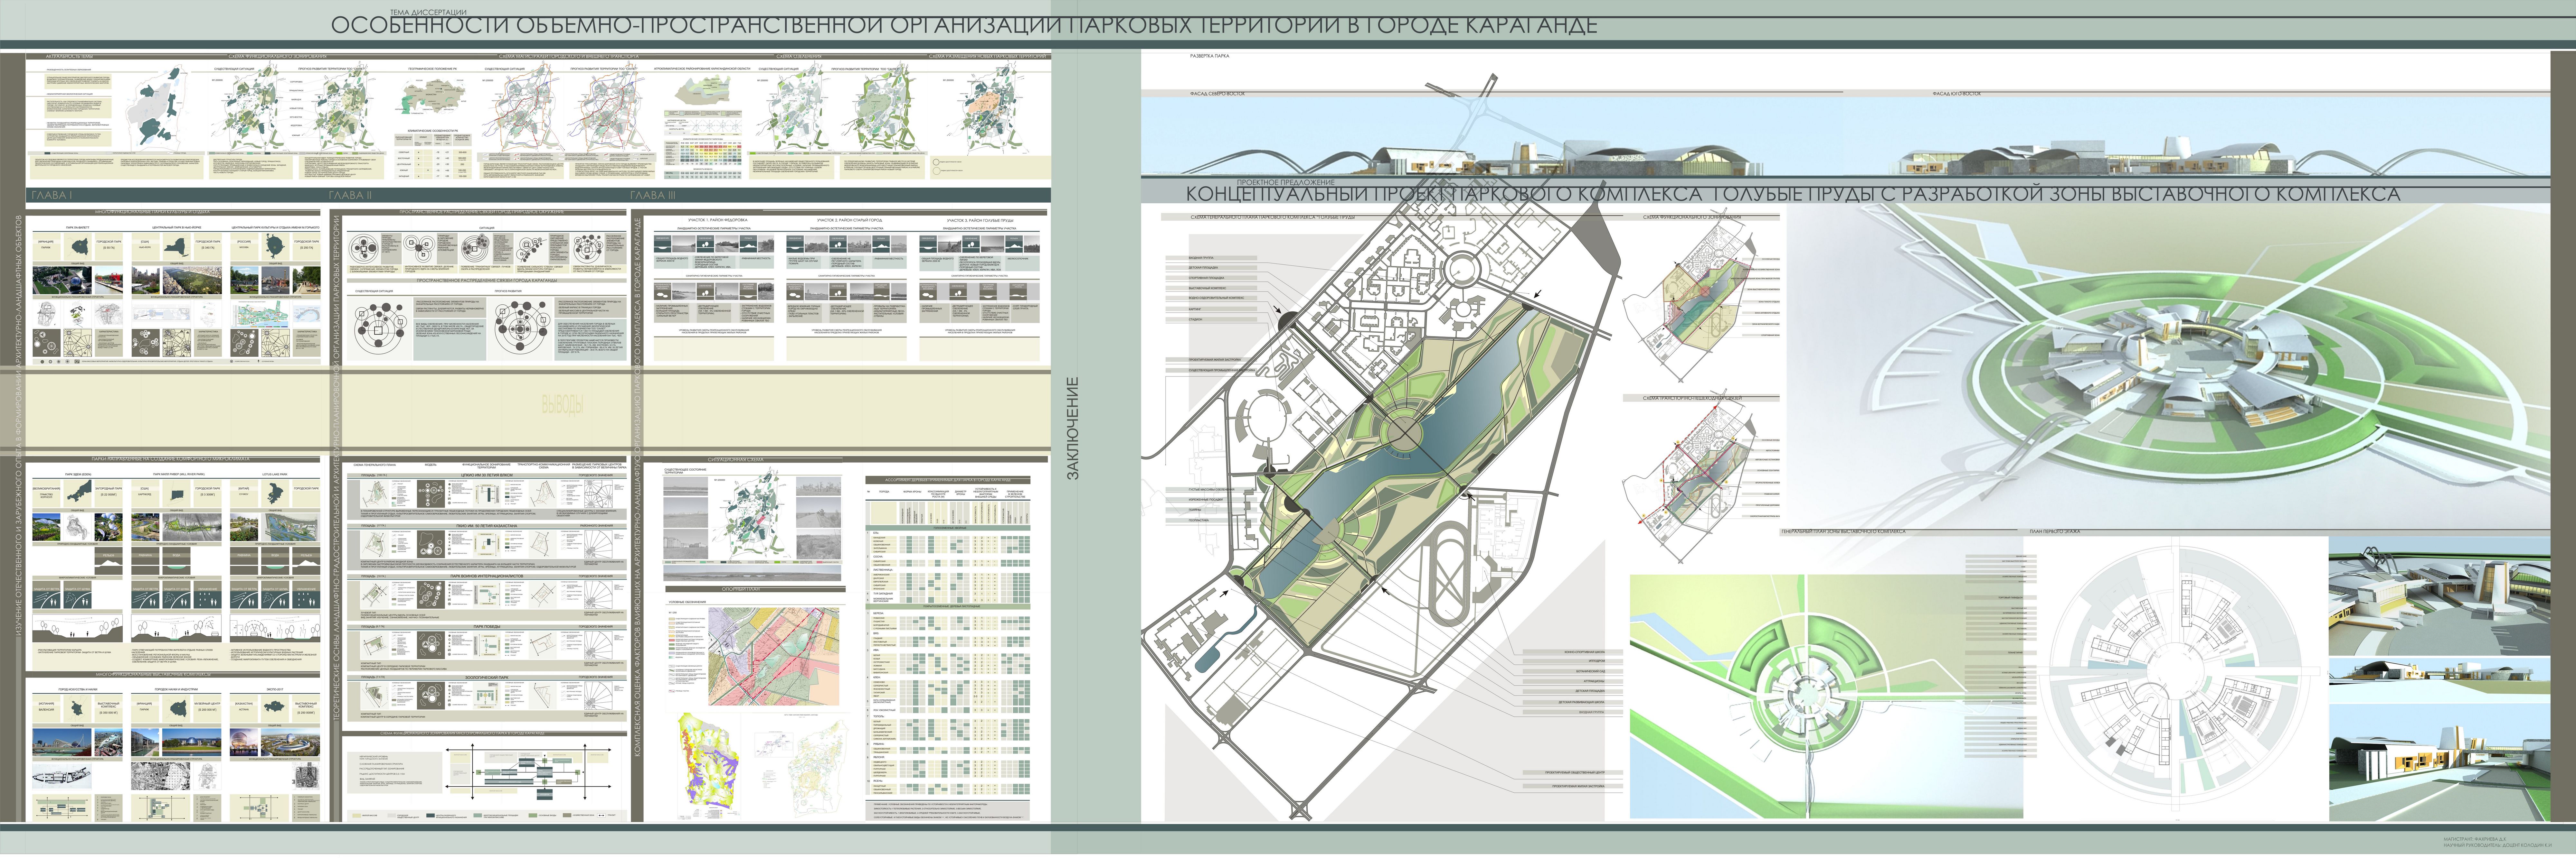The image size is (2576, 858).
Task: Click the 'РАЗВЕРТКА ПАРКА' label
Action: pyautogui.click(x=1210, y=56)
